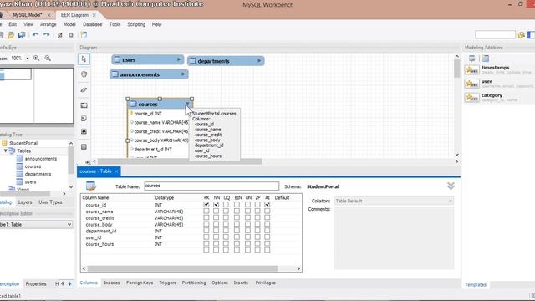Viewport: 535px width, 301px height.
Task: Click the search input box in toolbar
Action: pos(495,34)
